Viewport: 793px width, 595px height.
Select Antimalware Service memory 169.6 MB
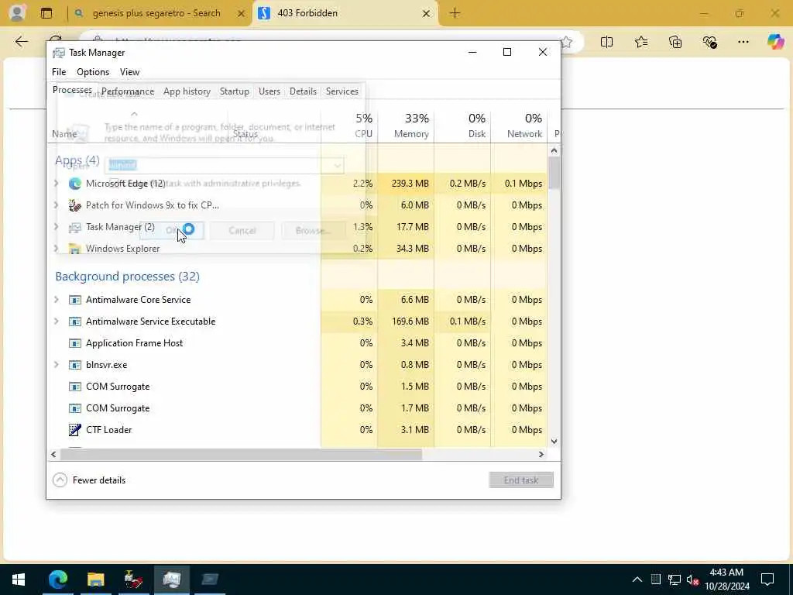click(410, 322)
